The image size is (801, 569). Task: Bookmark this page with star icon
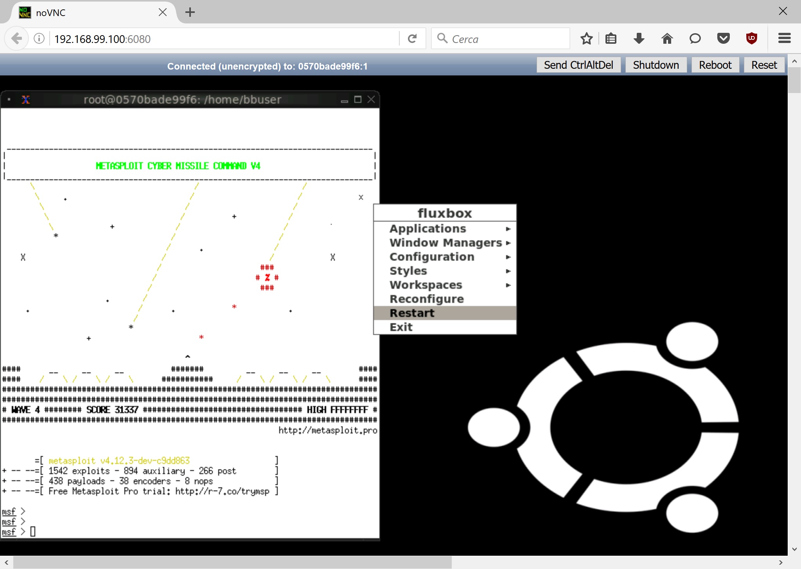(x=586, y=38)
